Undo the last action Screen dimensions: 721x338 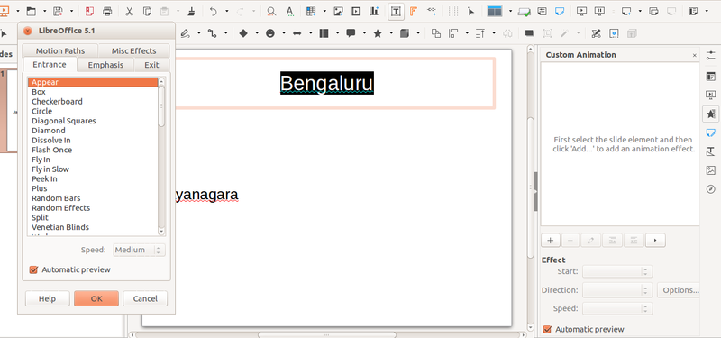point(213,11)
